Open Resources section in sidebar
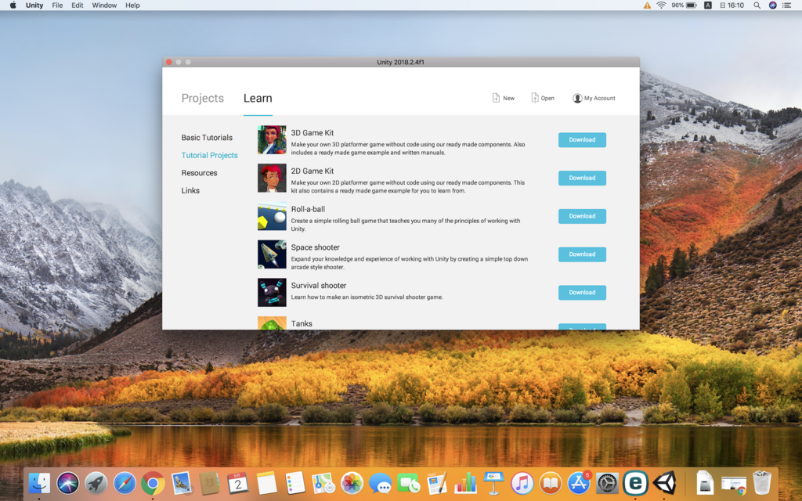Image resolution: width=802 pixels, height=501 pixels. (199, 173)
